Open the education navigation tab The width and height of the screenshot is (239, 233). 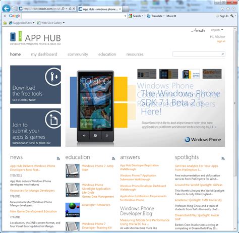107,54
